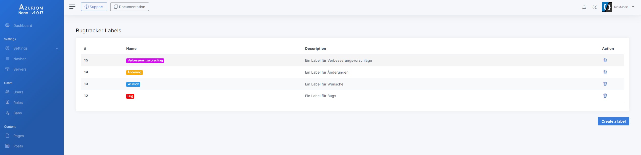Click row number 13
The image size is (641, 155).
point(86,84)
